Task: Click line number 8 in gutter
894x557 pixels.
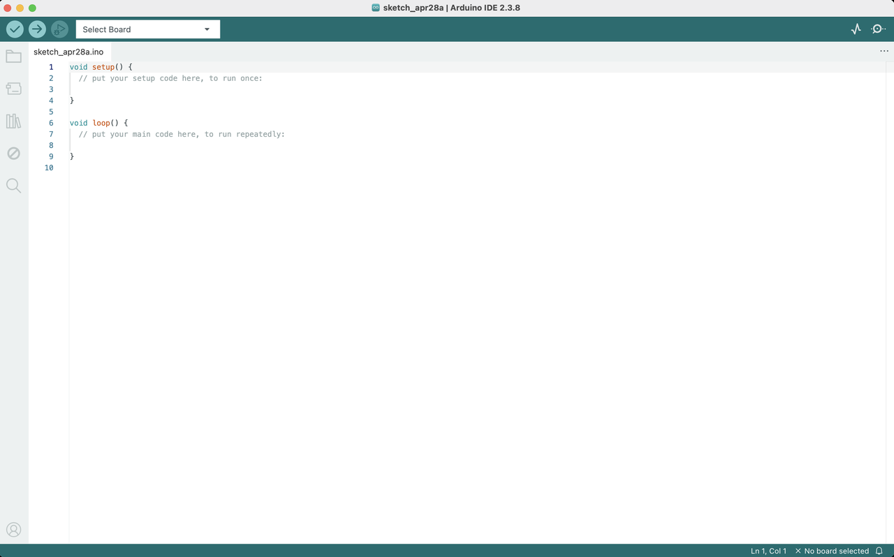Action: coord(51,145)
